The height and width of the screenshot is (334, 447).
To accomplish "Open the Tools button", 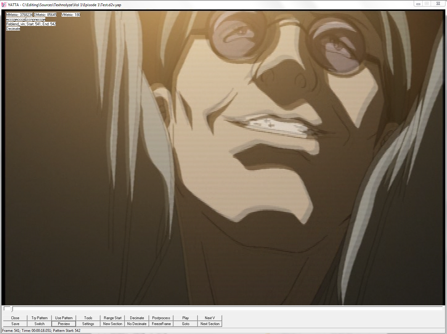I will tap(88, 318).
